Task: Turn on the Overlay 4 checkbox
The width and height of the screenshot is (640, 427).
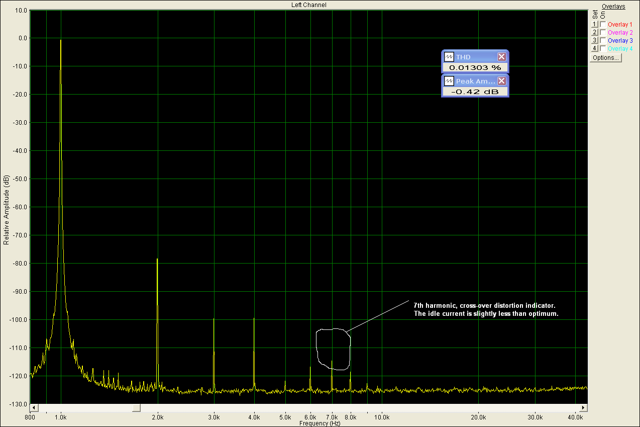Action: coord(603,48)
